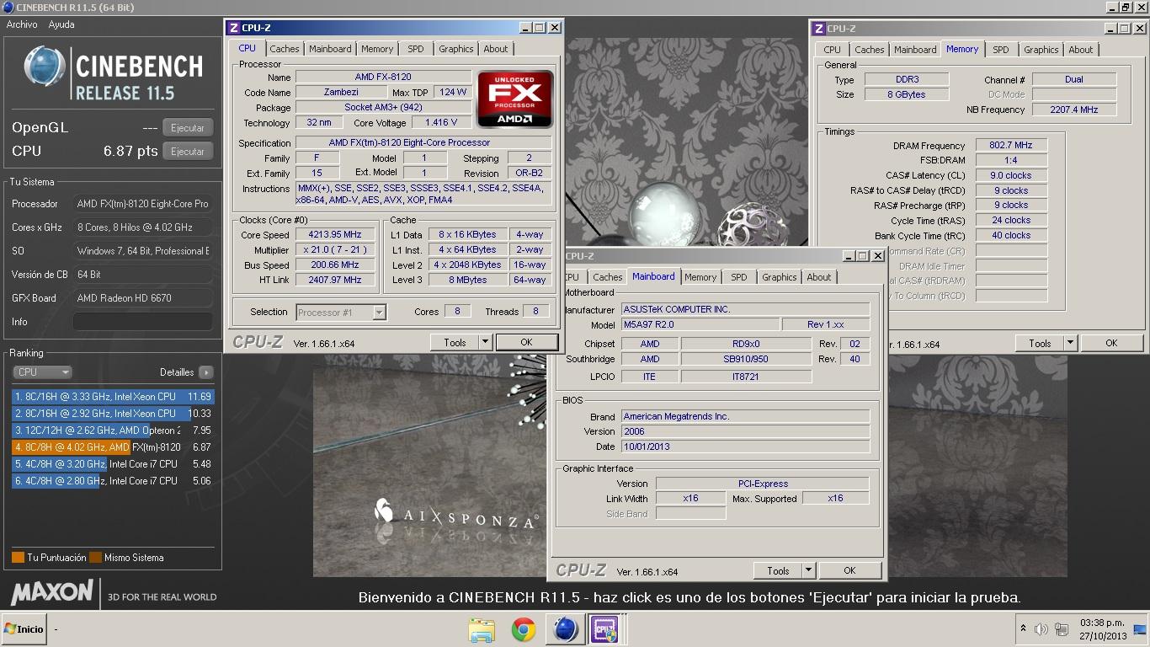
Task: Click the MAXON logo
Action: click(x=52, y=591)
